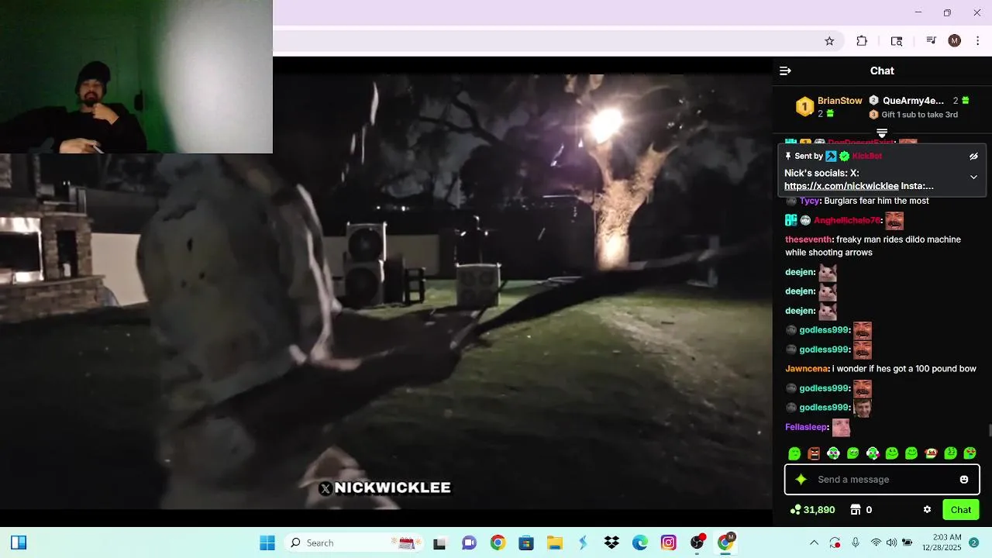Click username Fellasleep in chat
The image size is (992, 558).
pos(807,427)
